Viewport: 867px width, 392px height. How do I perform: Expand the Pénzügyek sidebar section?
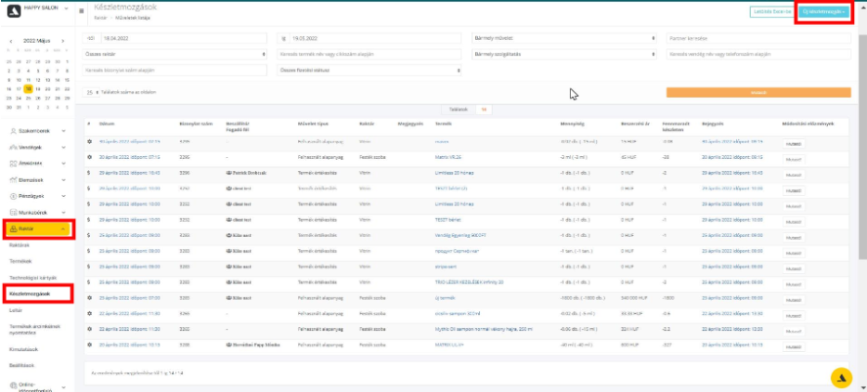coord(64,196)
